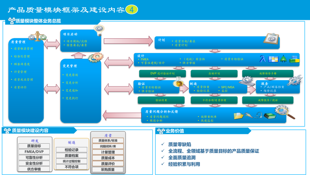Click 质量体系管理 in the 质量管理 list
The width and height of the screenshot is (310, 175).
pos(23,48)
